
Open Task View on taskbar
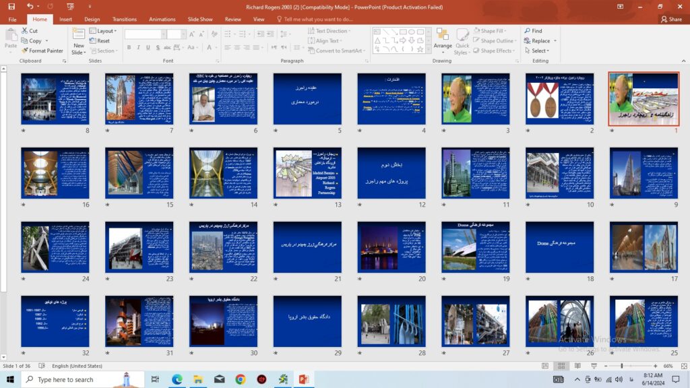click(155, 379)
